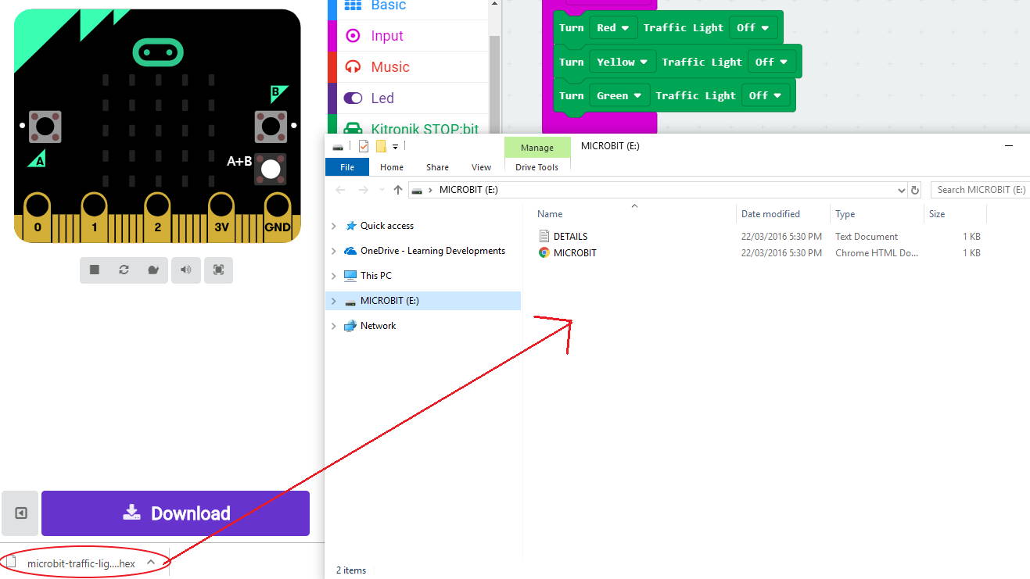Launch simulator in full screen
1030x579 pixels.
[218, 270]
